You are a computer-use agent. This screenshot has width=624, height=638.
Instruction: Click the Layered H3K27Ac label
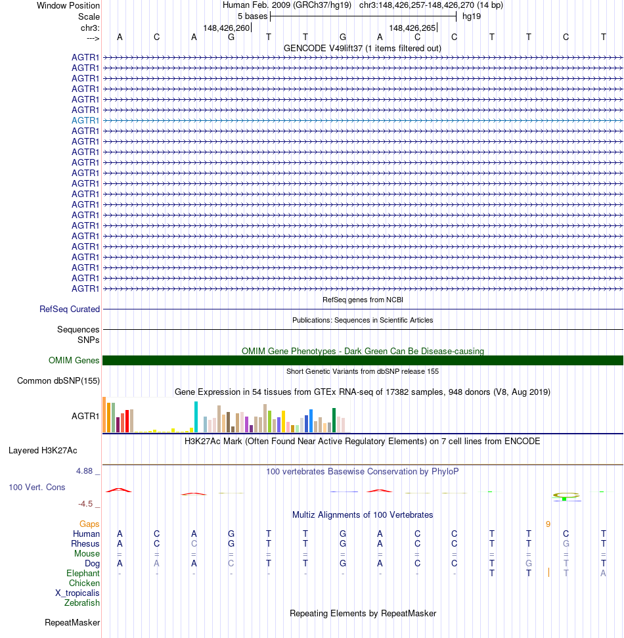(x=43, y=451)
